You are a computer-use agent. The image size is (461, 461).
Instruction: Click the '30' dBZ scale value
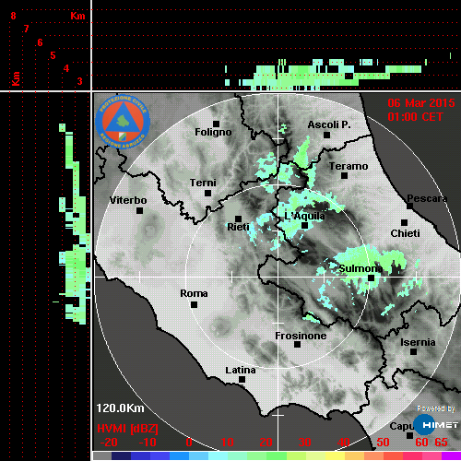coord(304,443)
